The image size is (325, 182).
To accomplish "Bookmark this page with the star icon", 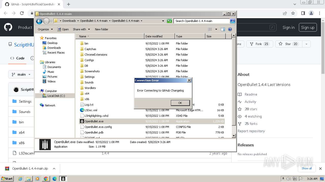I will 293,13.
